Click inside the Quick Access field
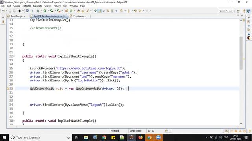This screenshot has width=252, height=141. tap(226, 11)
